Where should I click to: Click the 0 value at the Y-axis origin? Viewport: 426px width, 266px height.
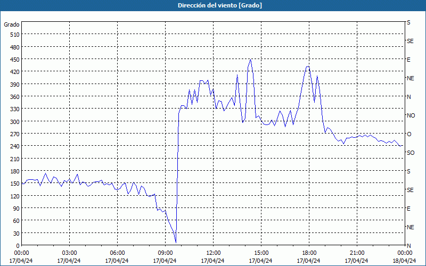[x=18, y=246]
